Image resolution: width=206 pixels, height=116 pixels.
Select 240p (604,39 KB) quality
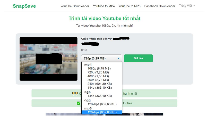(100, 84)
